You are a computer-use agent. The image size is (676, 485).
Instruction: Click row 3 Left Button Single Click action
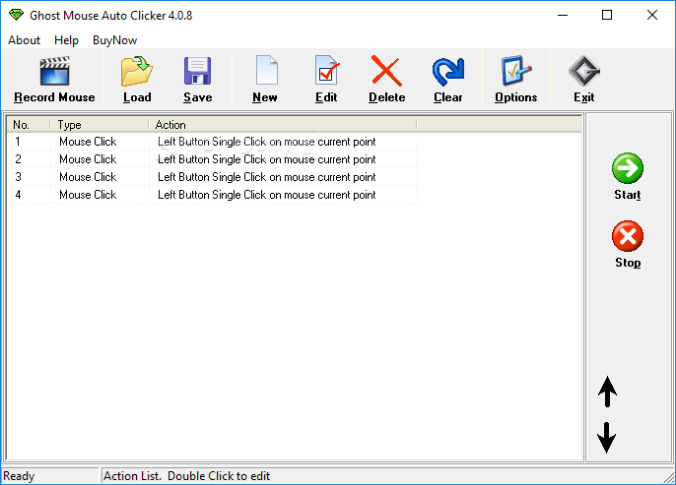click(267, 177)
